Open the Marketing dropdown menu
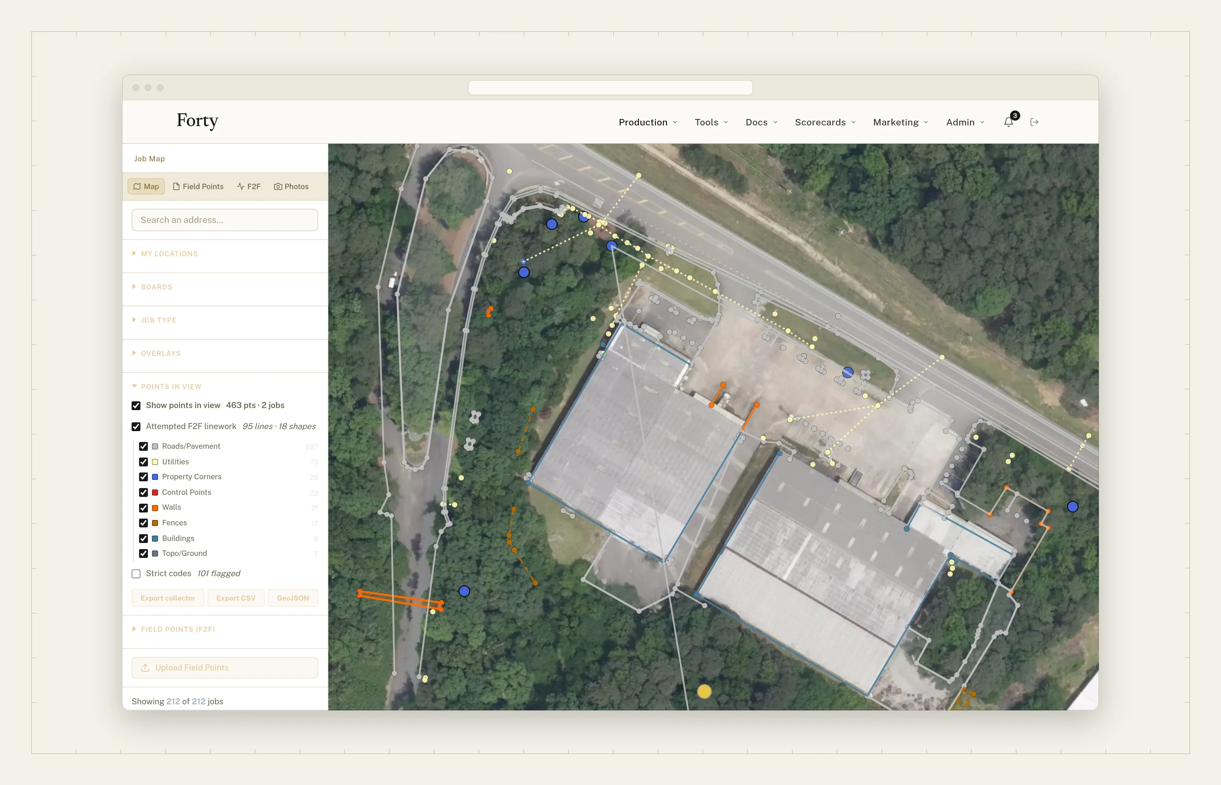The height and width of the screenshot is (785, 1221). pos(901,122)
